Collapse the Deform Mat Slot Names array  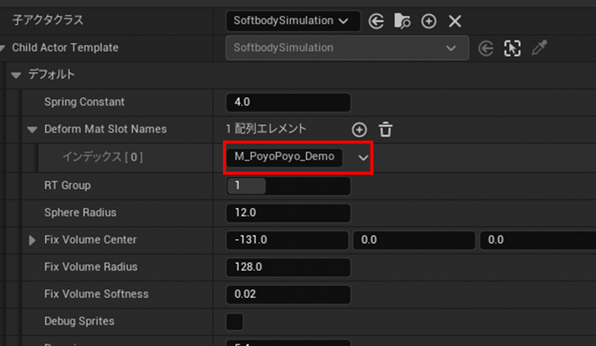[32, 129]
